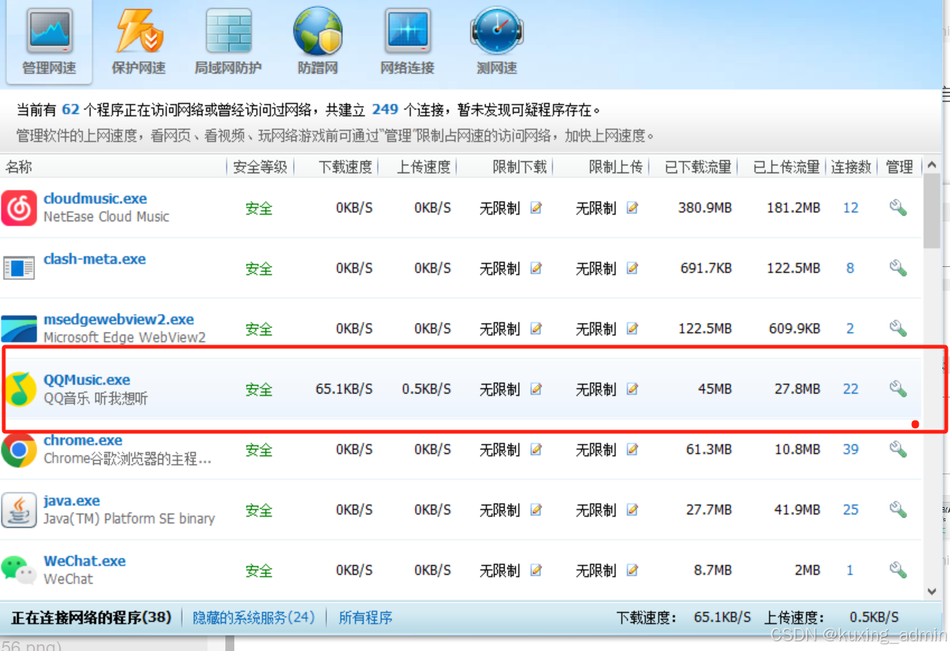950x651 pixels.
Task: Open manage wrench for chrome.exe
Action: (x=898, y=449)
